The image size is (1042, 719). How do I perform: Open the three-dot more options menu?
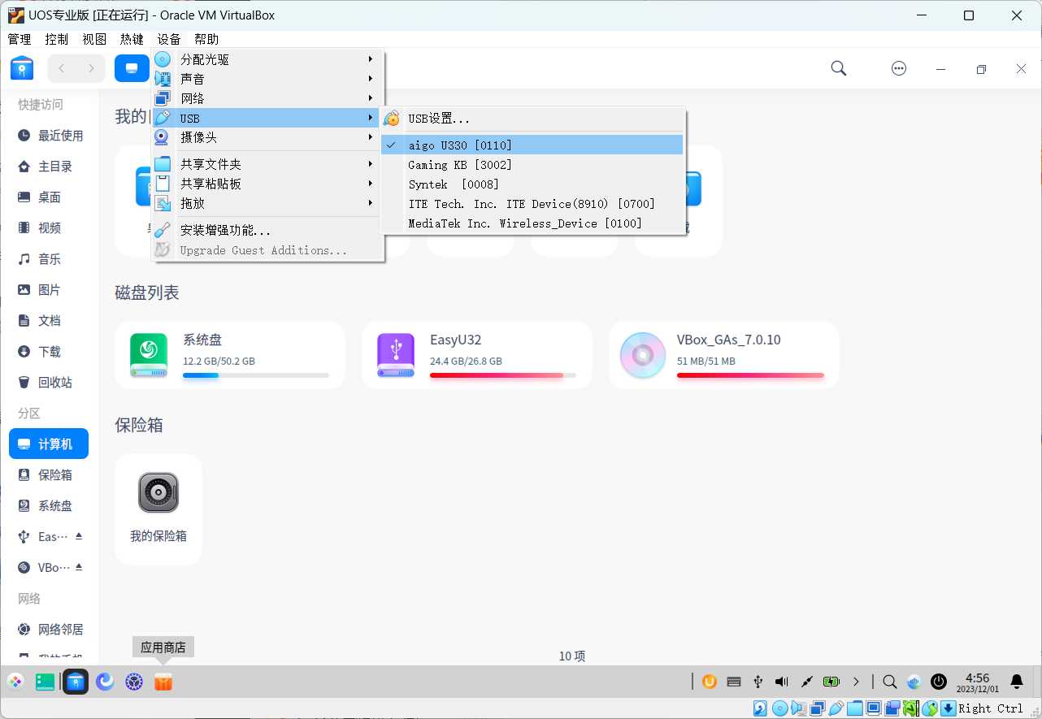[x=899, y=68]
